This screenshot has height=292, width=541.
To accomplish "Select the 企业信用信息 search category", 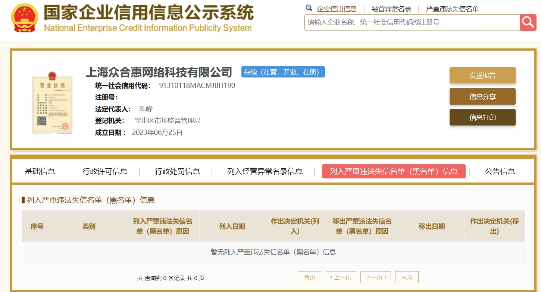I will [337, 9].
